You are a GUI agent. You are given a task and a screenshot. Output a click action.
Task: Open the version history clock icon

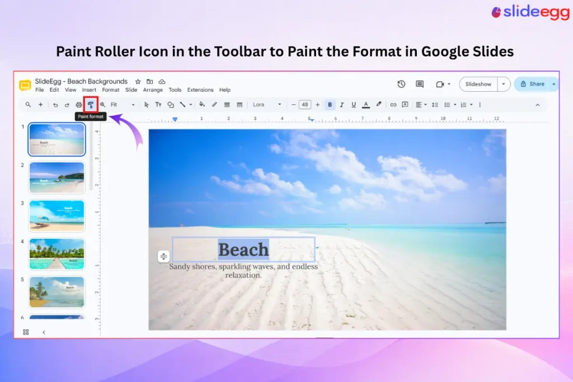[401, 84]
